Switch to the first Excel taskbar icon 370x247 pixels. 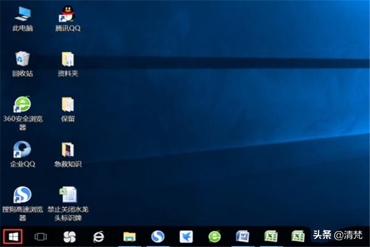click(271, 236)
